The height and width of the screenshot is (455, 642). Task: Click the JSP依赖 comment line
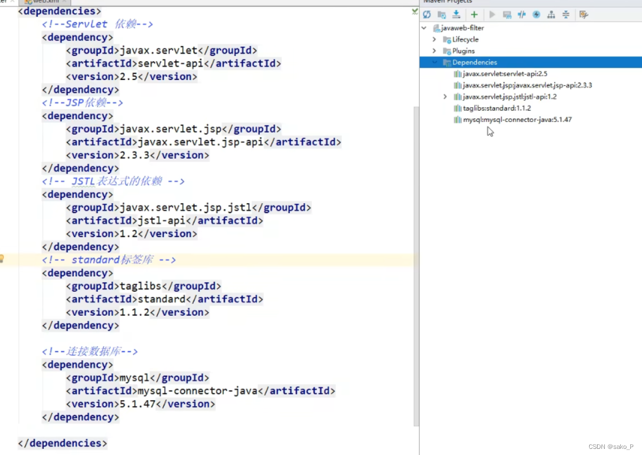click(x=82, y=103)
